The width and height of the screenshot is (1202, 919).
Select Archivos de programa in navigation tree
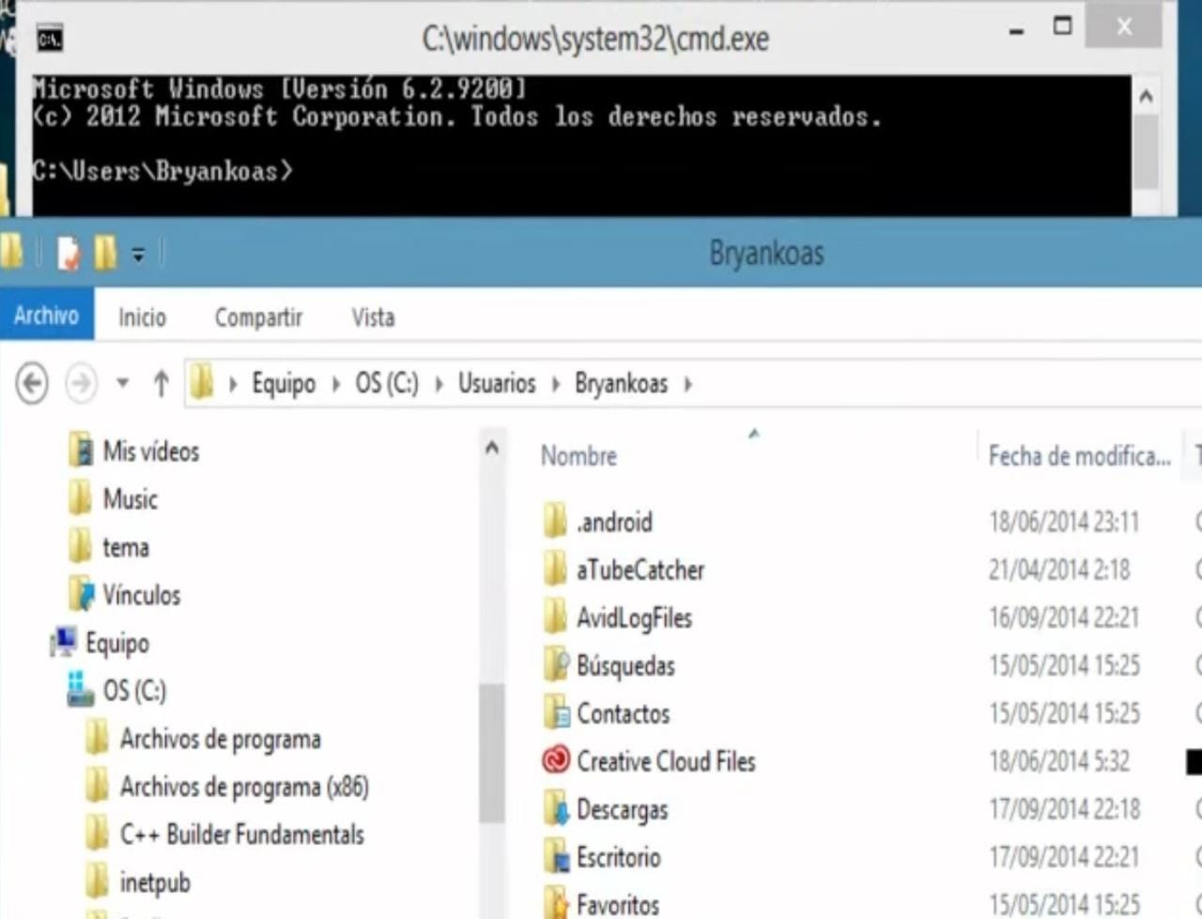pos(221,740)
